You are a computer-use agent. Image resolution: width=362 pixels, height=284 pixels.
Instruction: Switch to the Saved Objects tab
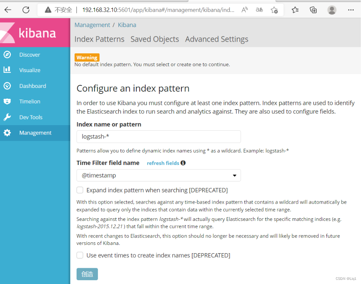[155, 39]
